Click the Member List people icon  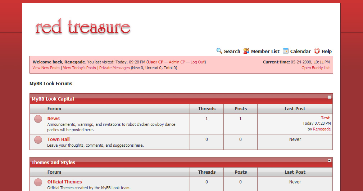pos(246,51)
